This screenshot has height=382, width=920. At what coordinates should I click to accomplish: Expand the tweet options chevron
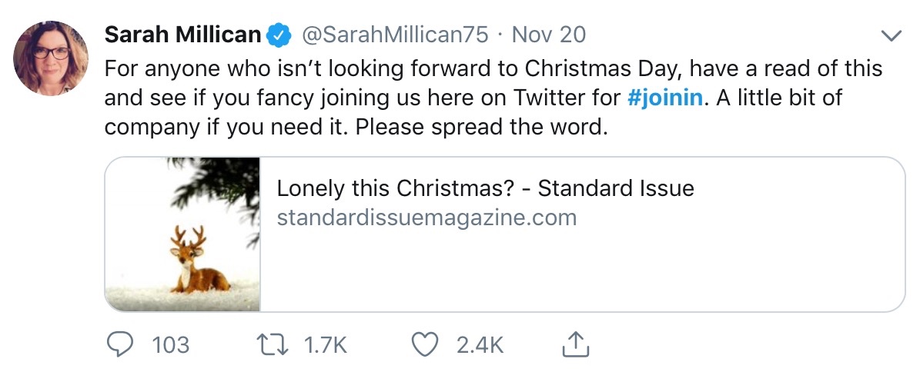click(890, 35)
